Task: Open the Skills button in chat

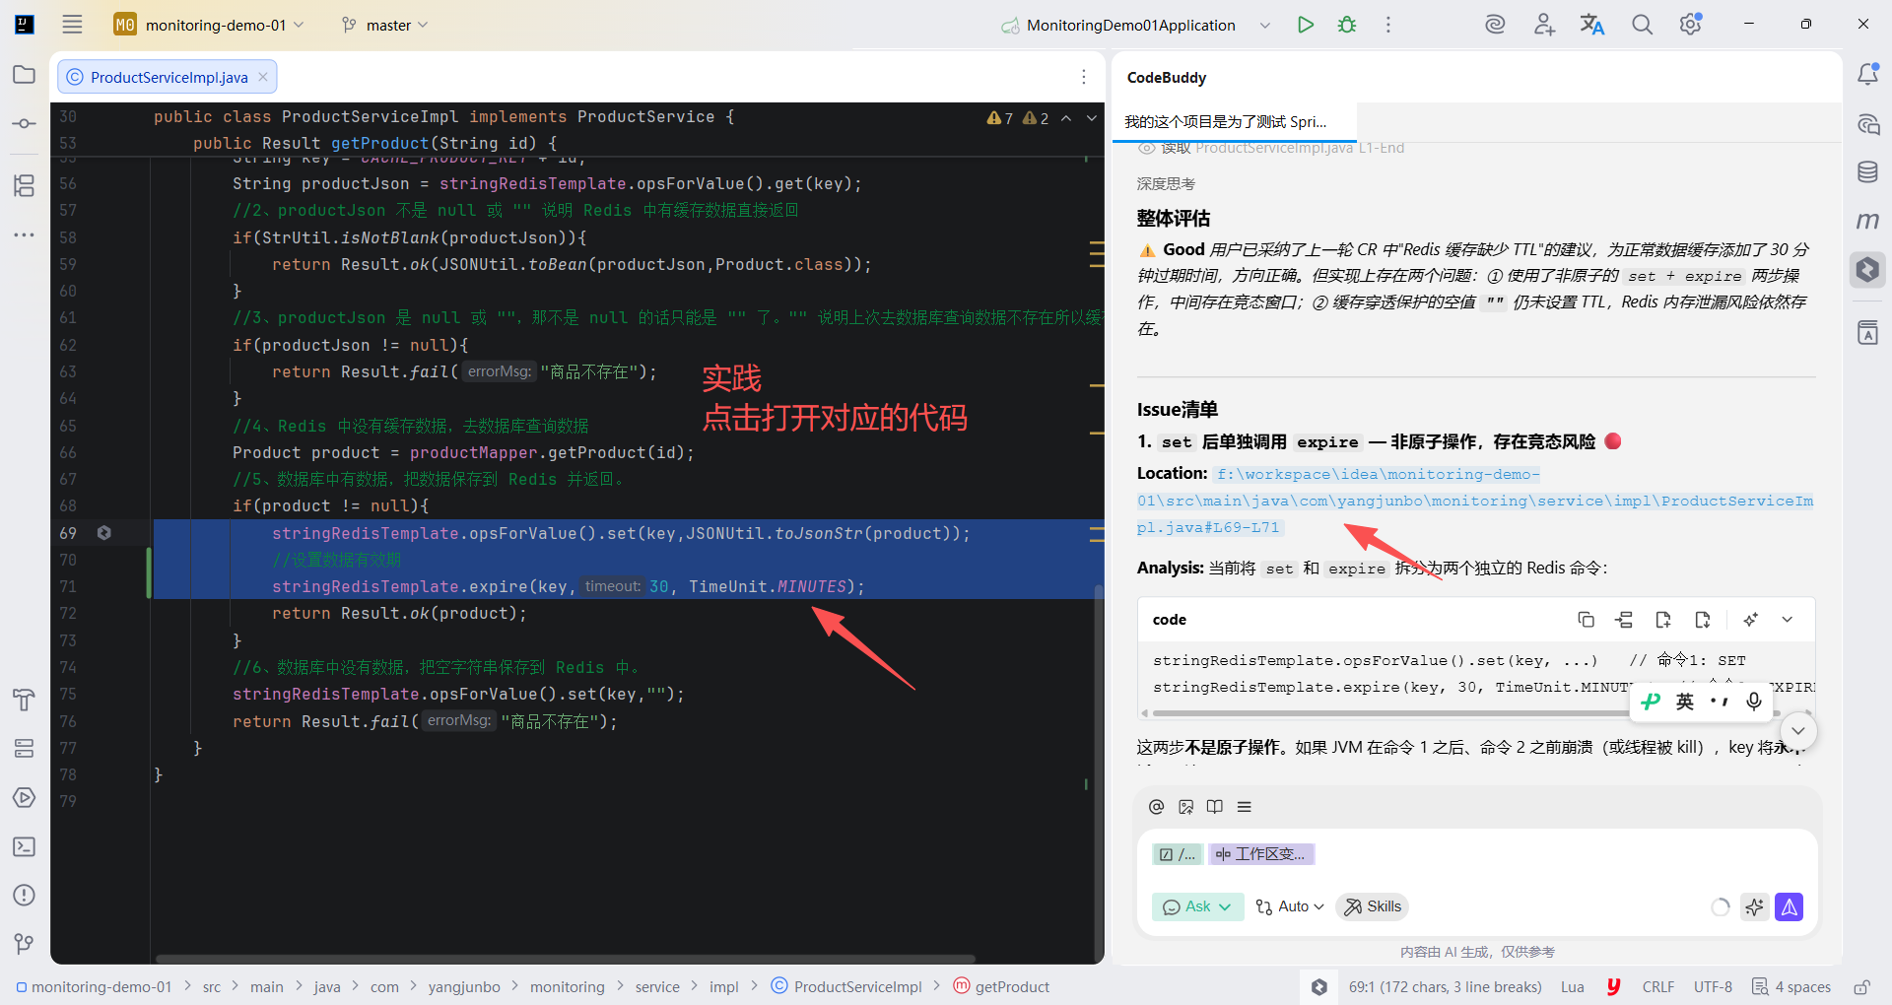Action: (1373, 906)
